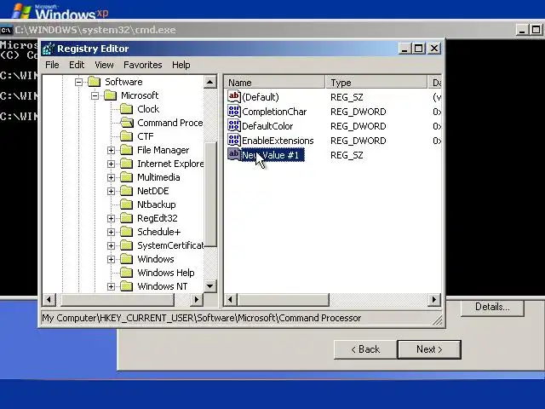Viewport: 545px width, 409px height.
Task: Expand the File Manager key
Action: [111, 150]
